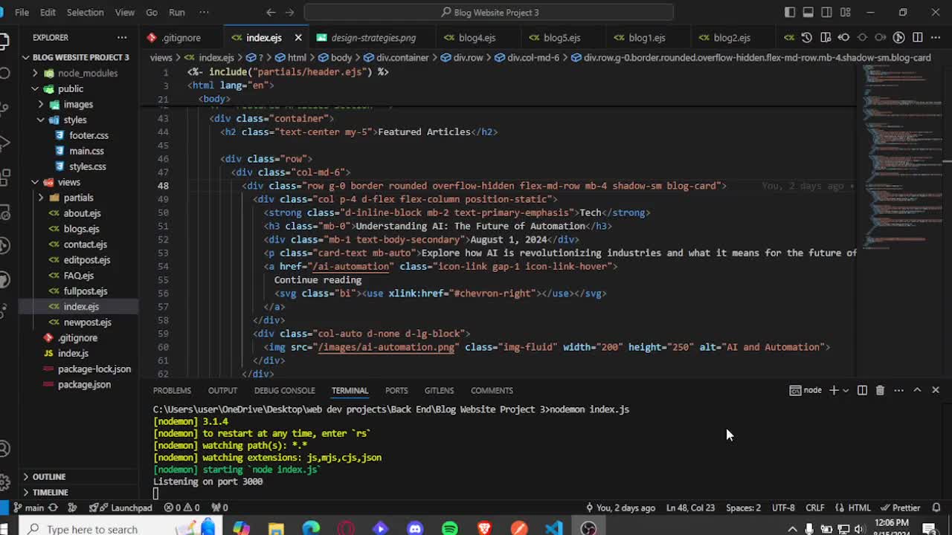Open file history timeline icon in editor toolbar
Image resolution: width=952 pixels, height=535 pixels.
(x=807, y=37)
